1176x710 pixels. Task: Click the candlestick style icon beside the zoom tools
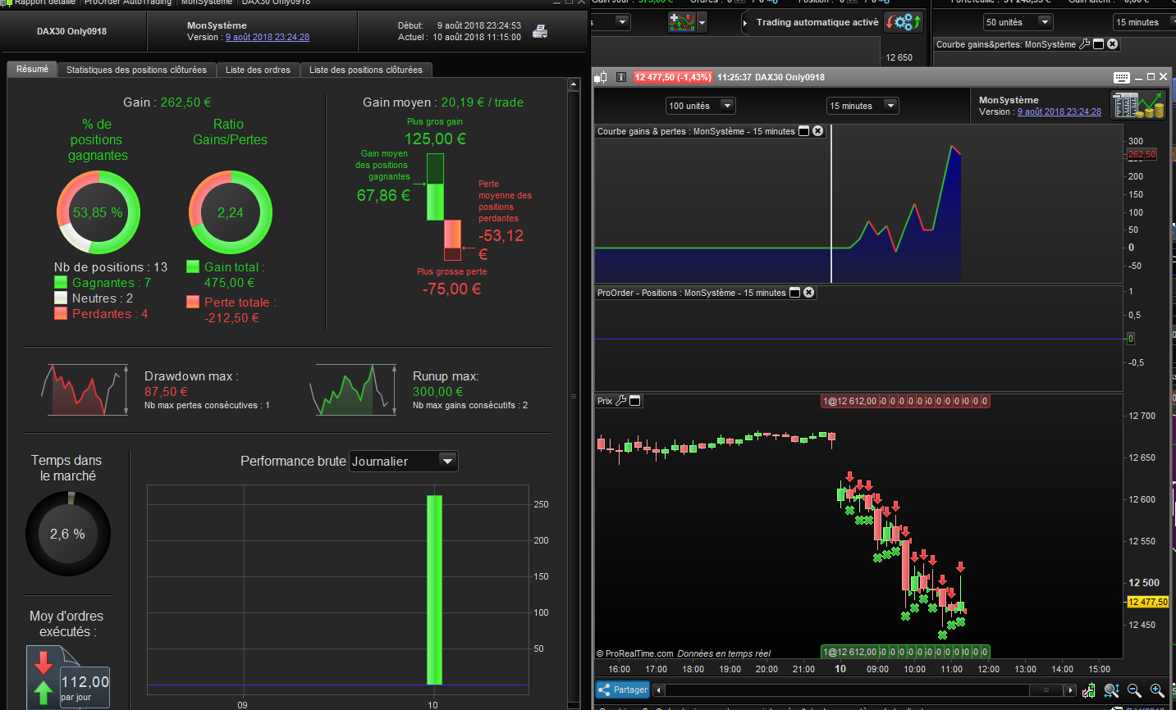tap(1089, 690)
